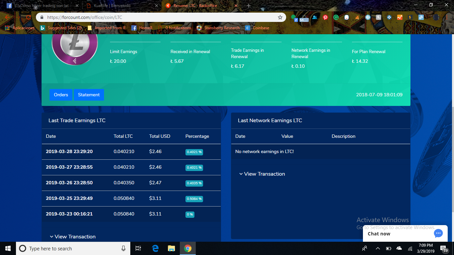Open the Action Center notifications icon

point(444,249)
